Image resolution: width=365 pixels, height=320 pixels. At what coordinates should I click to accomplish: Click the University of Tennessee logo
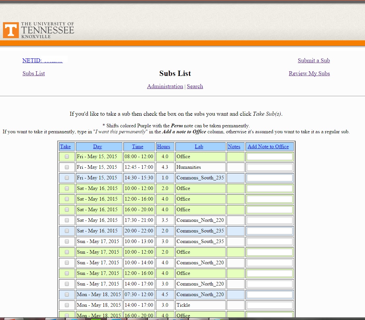38,30
